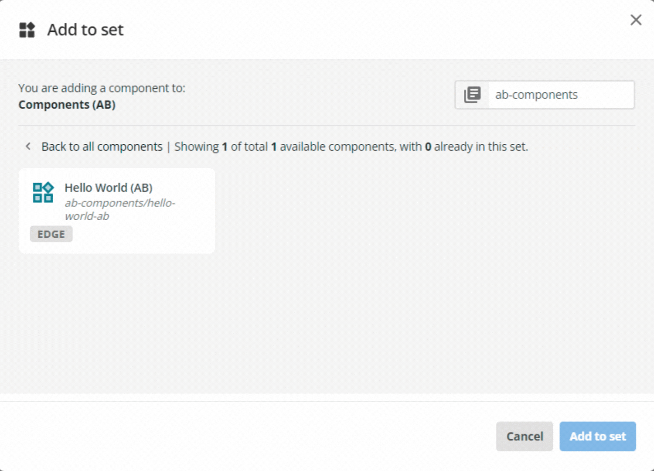Screen dimensions: 654x471
Task: Click the EDGE badge on the component card
Action: tap(51, 234)
